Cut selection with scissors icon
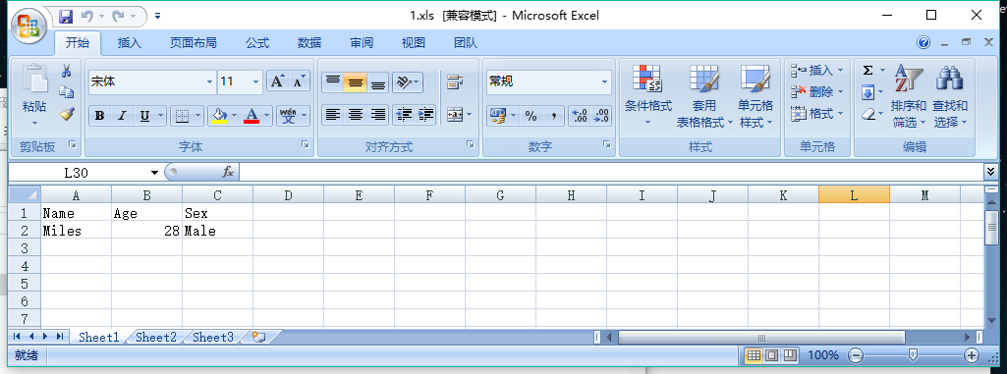 click(66, 72)
